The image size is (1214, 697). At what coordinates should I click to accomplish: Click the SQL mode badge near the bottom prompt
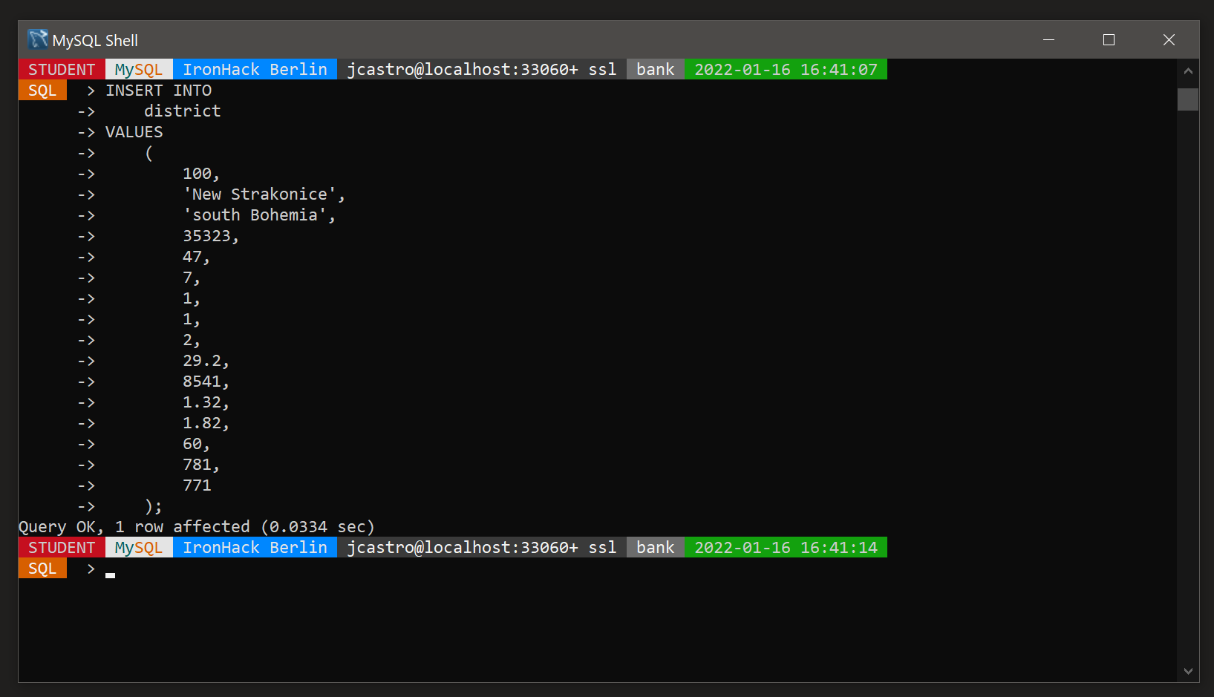42,568
